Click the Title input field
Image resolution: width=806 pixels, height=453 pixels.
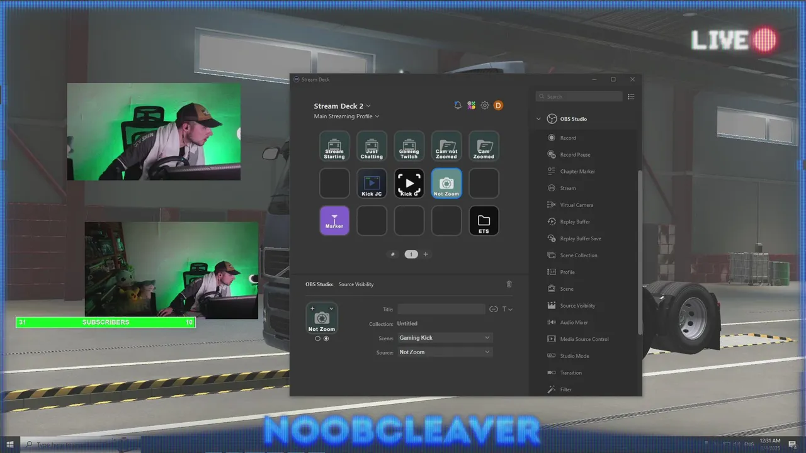point(441,309)
